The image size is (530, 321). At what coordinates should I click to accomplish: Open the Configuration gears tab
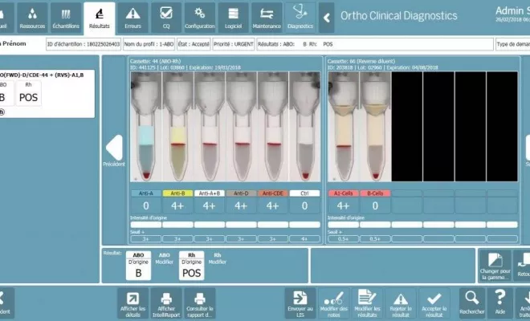coord(199,16)
